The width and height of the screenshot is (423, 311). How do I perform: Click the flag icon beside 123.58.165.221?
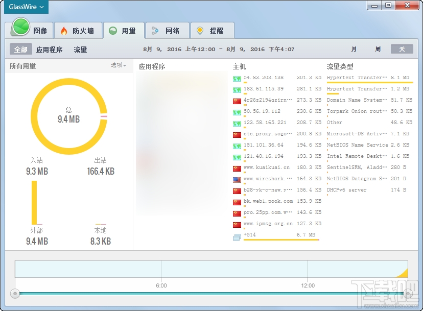pyautogui.click(x=237, y=124)
